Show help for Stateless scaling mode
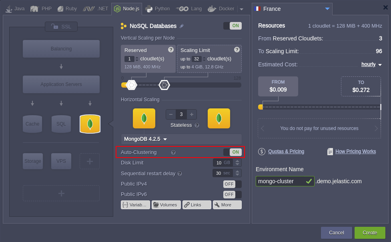This screenshot has height=242, width=391. point(197,125)
